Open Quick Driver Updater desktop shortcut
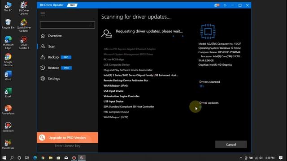 click(x=24, y=25)
